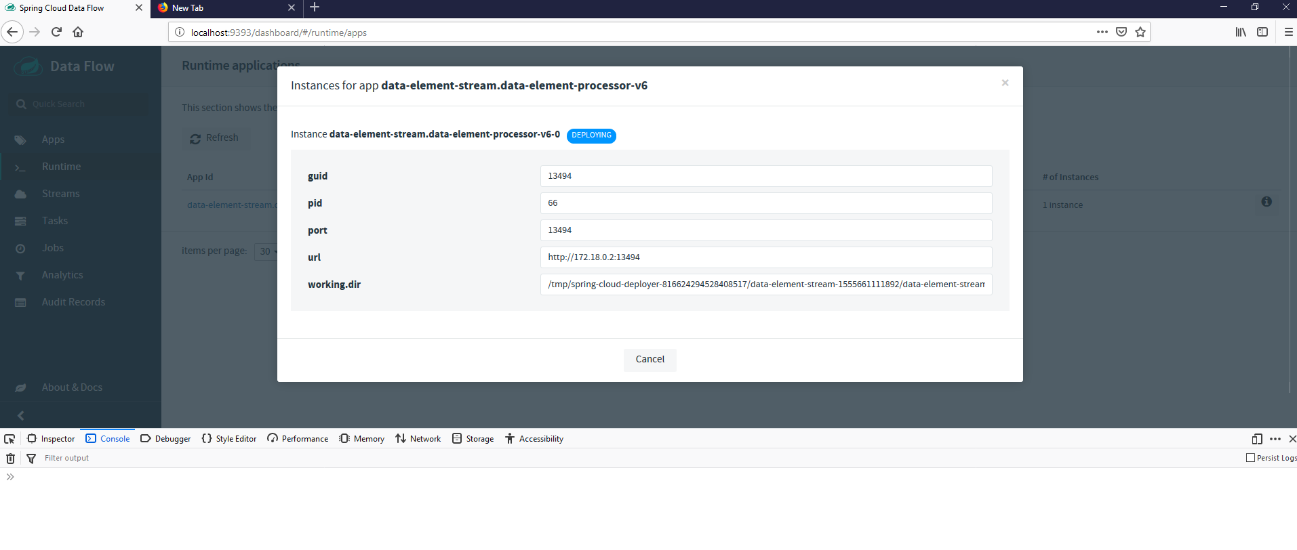1297x550 pixels.
Task: Switch to Memory devtools tab
Action: pos(362,439)
